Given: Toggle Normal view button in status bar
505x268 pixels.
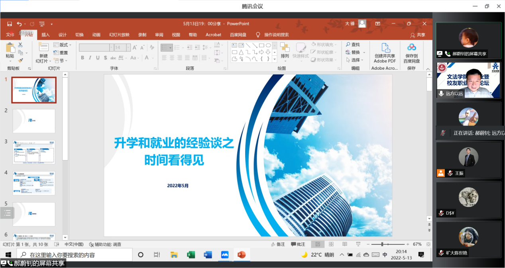Looking at the screenshot, I should coord(318,244).
